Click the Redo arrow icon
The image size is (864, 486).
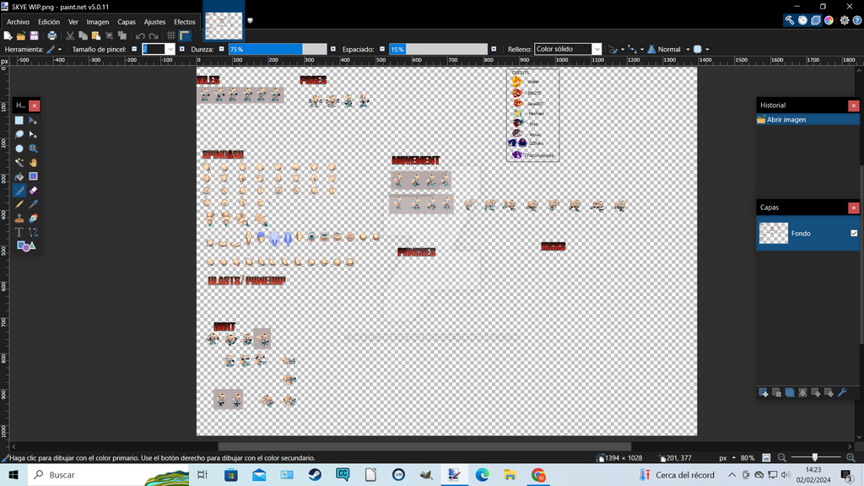click(x=154, y=35)
